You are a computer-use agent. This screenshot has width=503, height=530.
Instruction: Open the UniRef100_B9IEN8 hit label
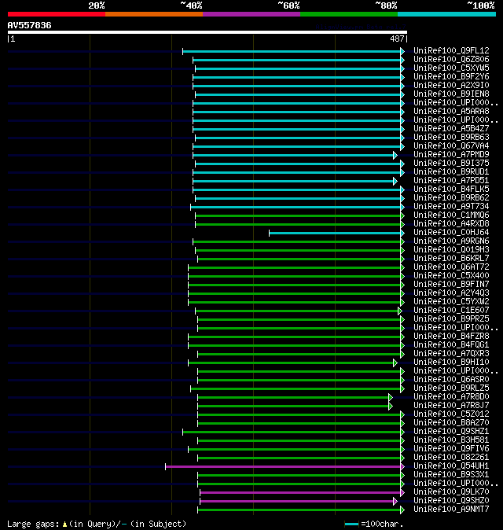(451, 94)
